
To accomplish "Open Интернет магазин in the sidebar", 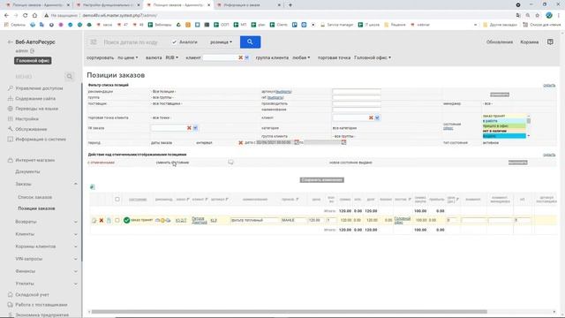I will (x=35, y=160).
